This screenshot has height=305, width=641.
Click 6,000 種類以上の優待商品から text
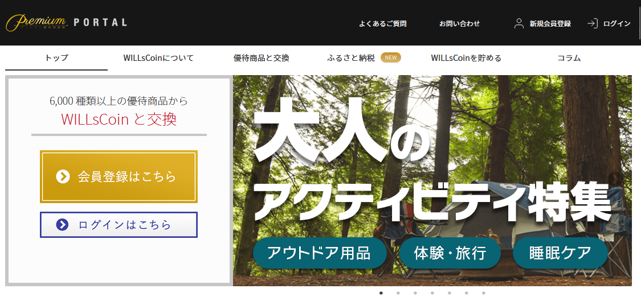(119, 101)
